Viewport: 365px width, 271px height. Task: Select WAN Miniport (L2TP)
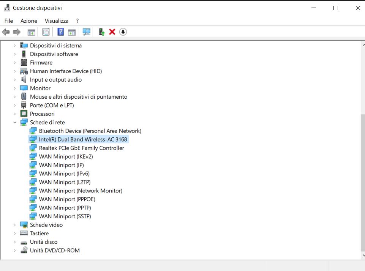point(65,182)
